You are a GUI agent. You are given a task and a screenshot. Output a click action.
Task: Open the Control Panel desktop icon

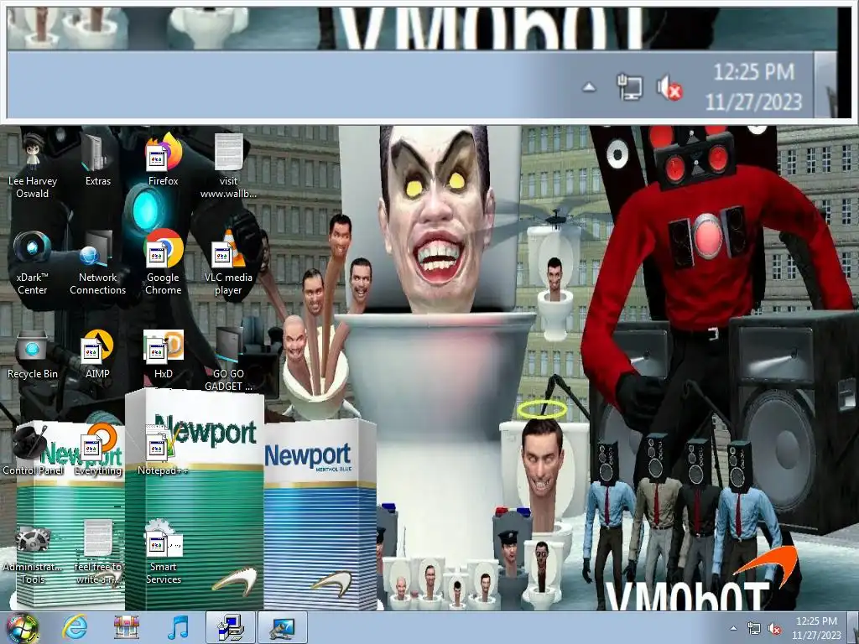tap(33, 450)
